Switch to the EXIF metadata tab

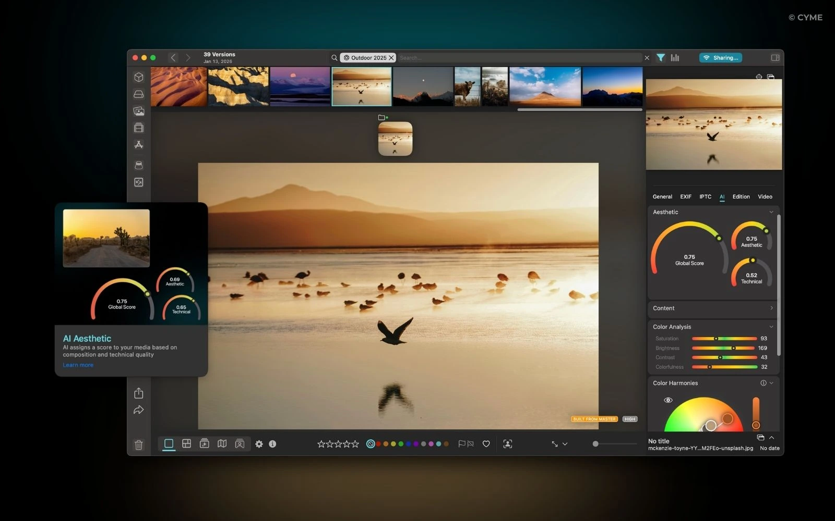686,196
